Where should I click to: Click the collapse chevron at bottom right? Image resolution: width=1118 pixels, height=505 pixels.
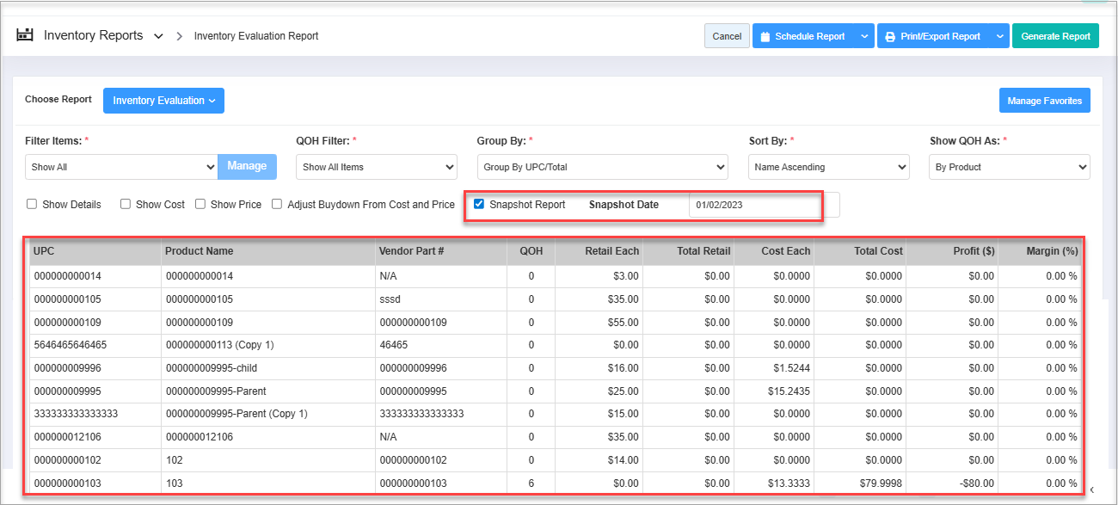point(1091,490)
